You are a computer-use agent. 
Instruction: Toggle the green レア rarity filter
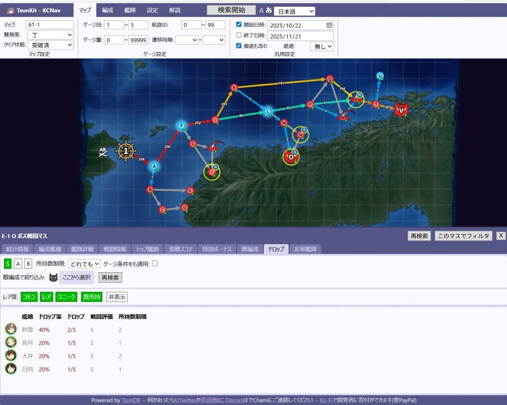(x=46, y=297)
